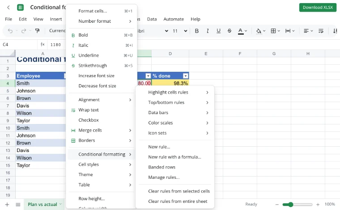Open the % done filter dropdown
Viewport: 340px width, 210px height.
185,76
